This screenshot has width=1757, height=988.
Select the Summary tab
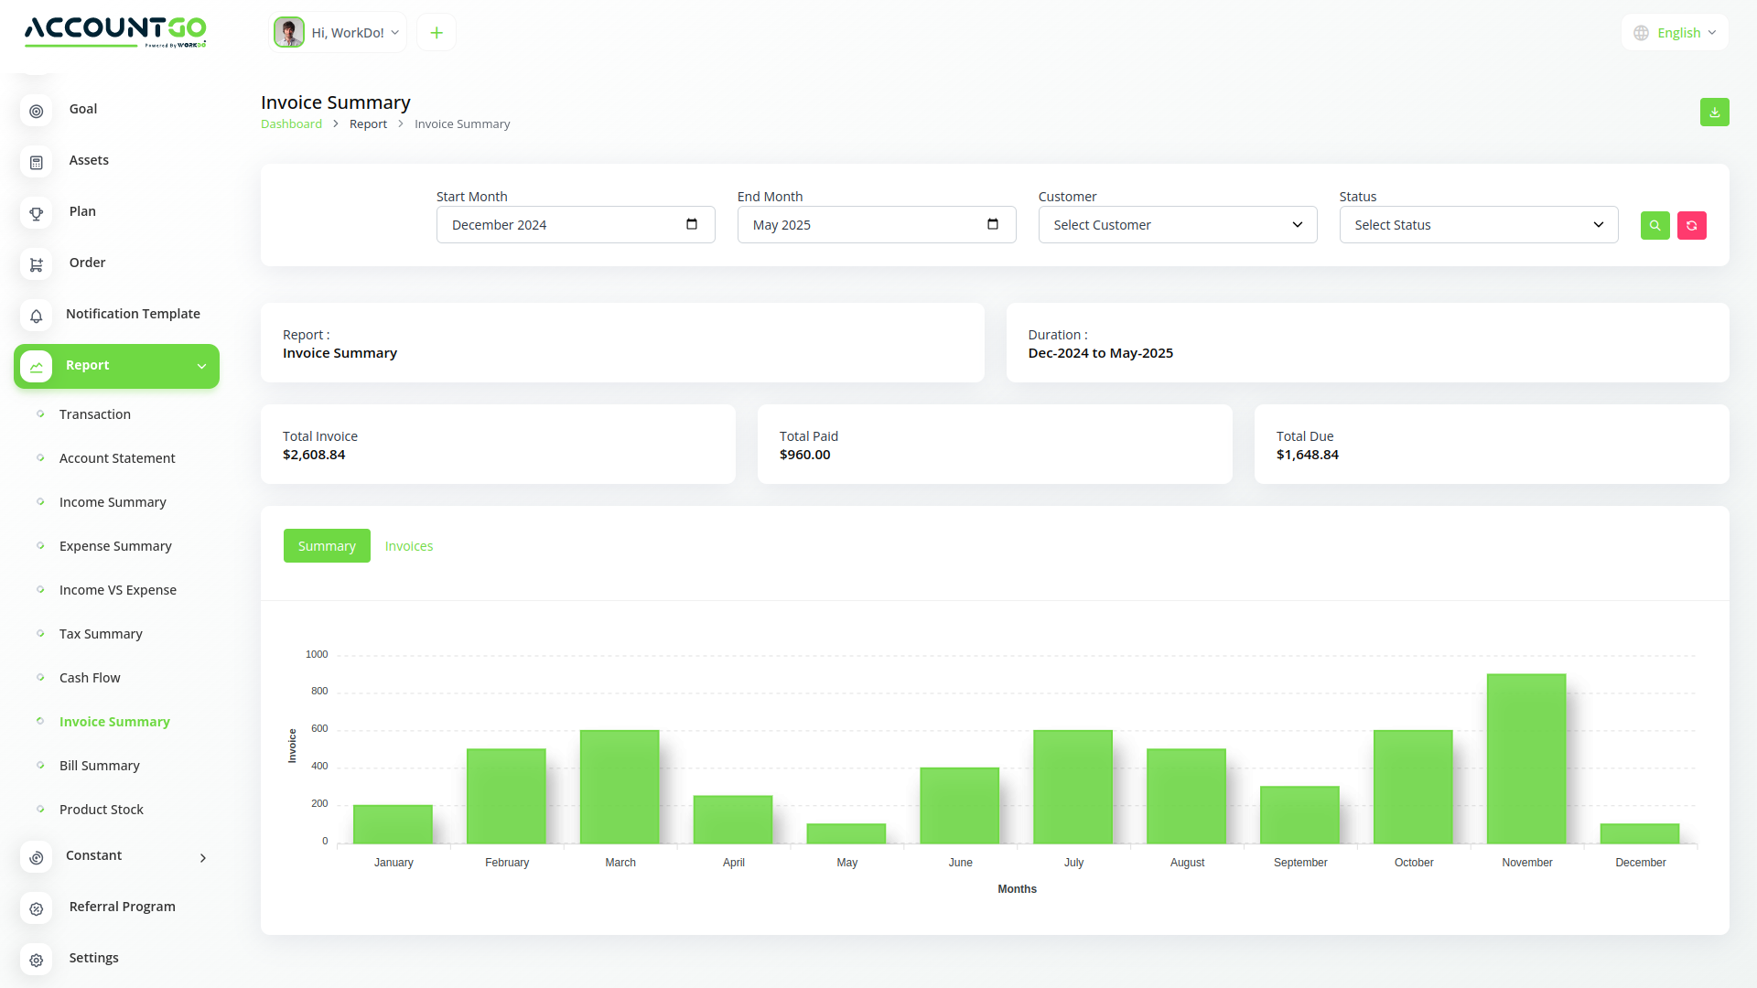[x=327, y=545]
